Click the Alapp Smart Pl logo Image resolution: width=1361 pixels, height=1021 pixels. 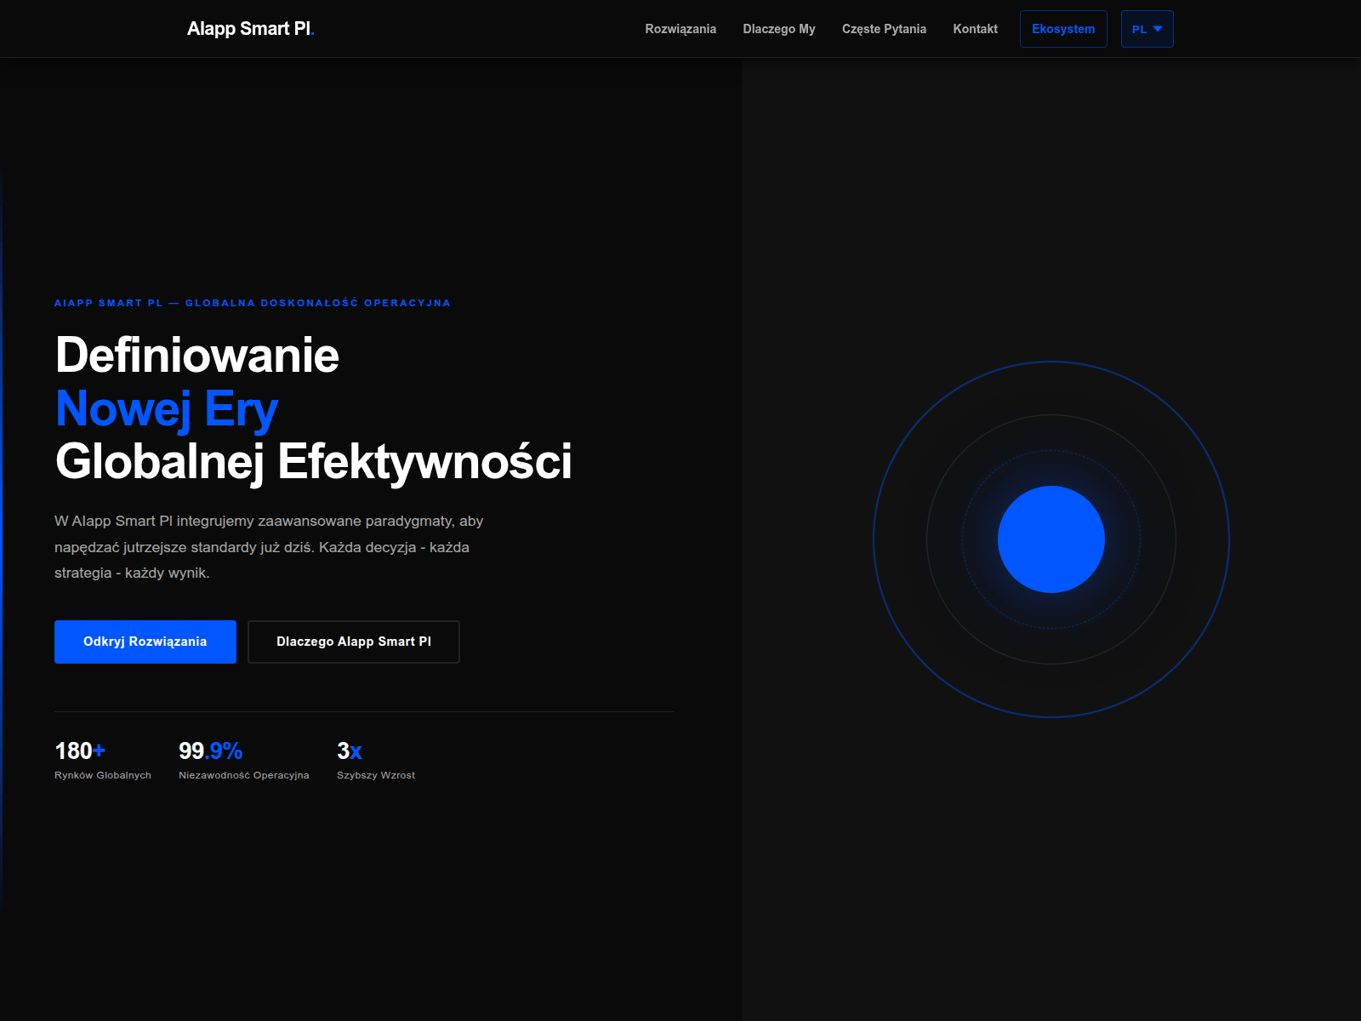[x=251, y=29]
